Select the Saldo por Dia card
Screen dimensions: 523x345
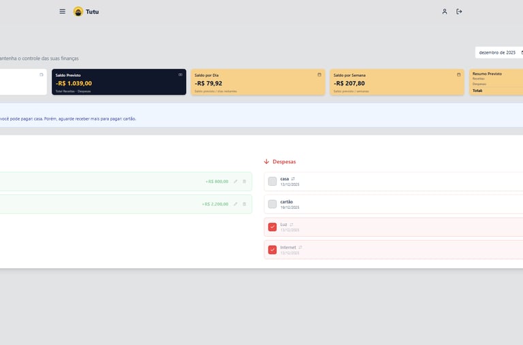point(258,82)
